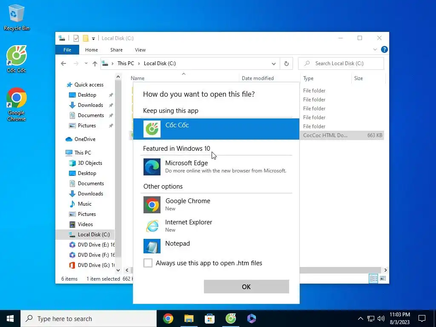Click the navigation pane scroll down arrow
436x327 pixels.
(118, 270)
